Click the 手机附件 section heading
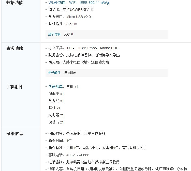This screenshot has width=191, height=171. [14, 87]
